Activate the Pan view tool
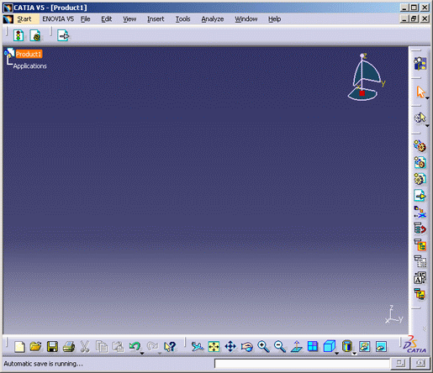This screenshot has height=373, width=433. [x=230, y=347]
